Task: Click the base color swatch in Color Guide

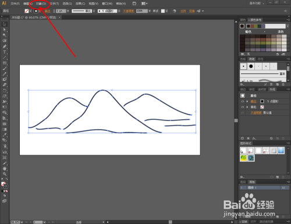Action: pyautogui.click(x=242, y=26)
